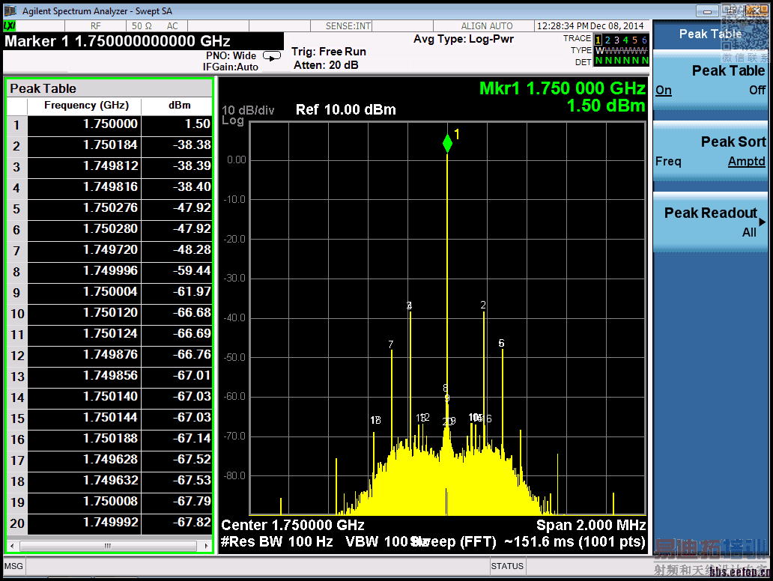Screen dimensions: 773x581
Task: Click the STATUS field in the bottom bar
Action: click(x=507, y=566)
